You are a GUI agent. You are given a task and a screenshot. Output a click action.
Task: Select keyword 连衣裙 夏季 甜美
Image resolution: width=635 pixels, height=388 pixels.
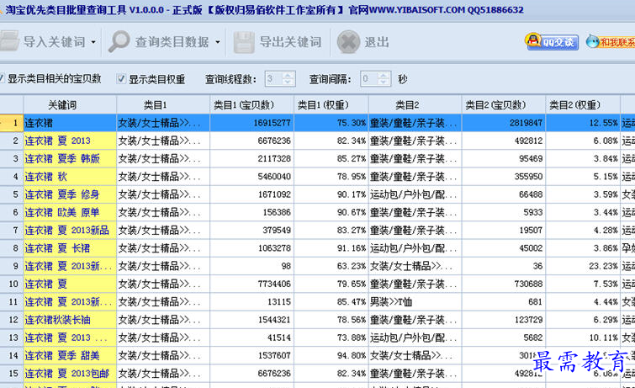pos(70,355)
